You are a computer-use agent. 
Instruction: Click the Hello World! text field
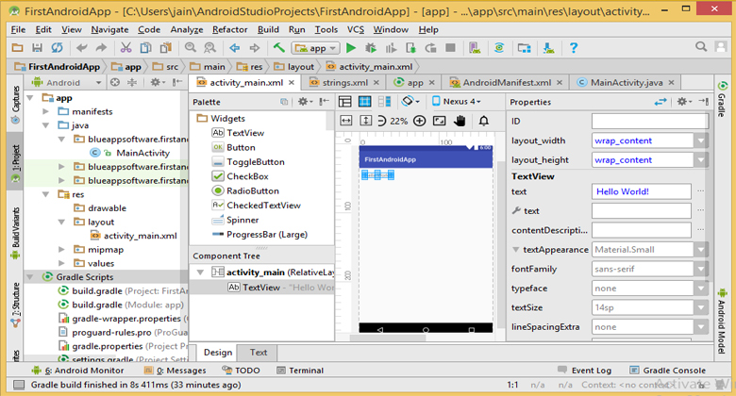click(x=642, y=191)
